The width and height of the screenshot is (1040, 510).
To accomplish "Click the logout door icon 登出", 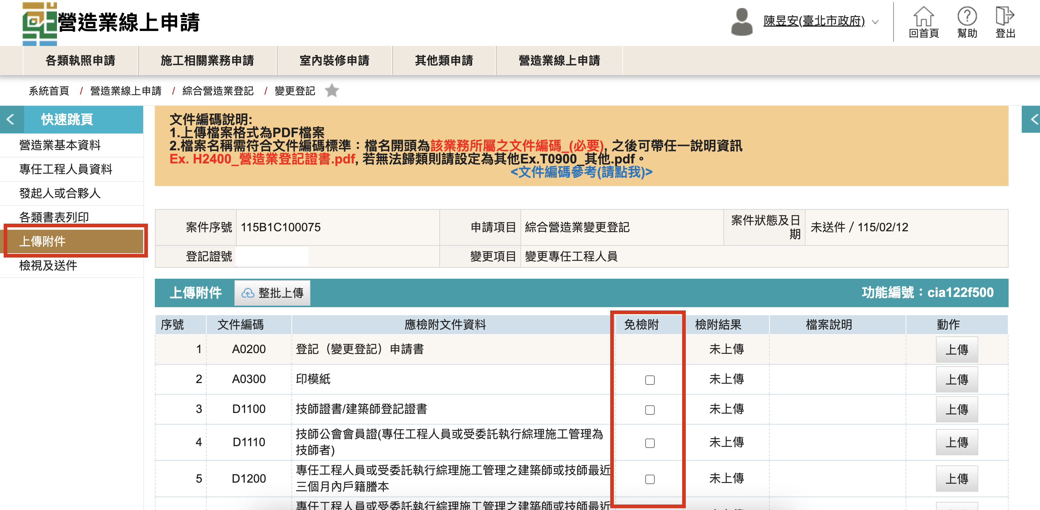I will click(1004, 17).
